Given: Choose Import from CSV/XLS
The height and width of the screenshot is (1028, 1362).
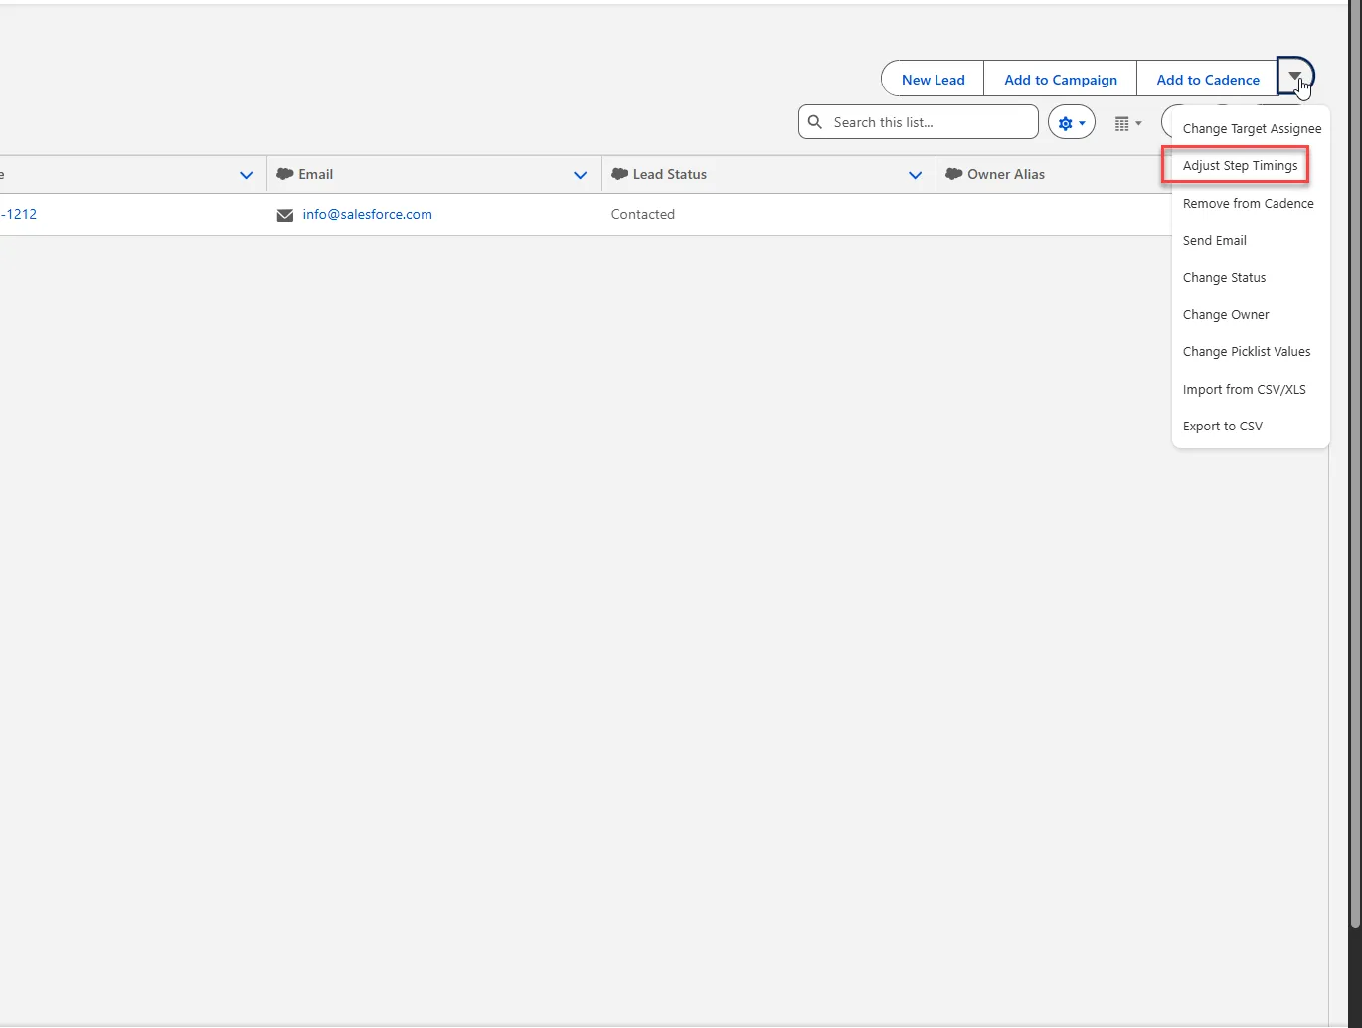Looking at the screenshot, I should 1244,390.
